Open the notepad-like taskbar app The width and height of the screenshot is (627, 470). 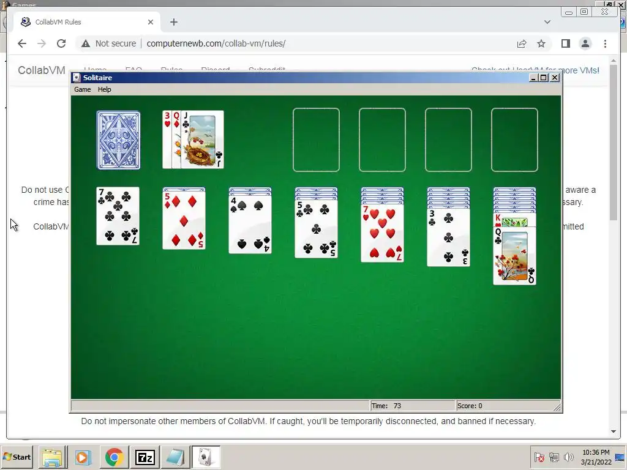point(175,457)
